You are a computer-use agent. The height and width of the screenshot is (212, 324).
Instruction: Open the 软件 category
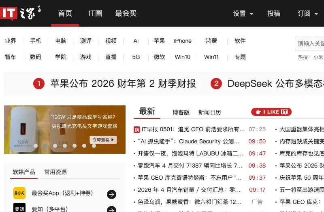240,41
